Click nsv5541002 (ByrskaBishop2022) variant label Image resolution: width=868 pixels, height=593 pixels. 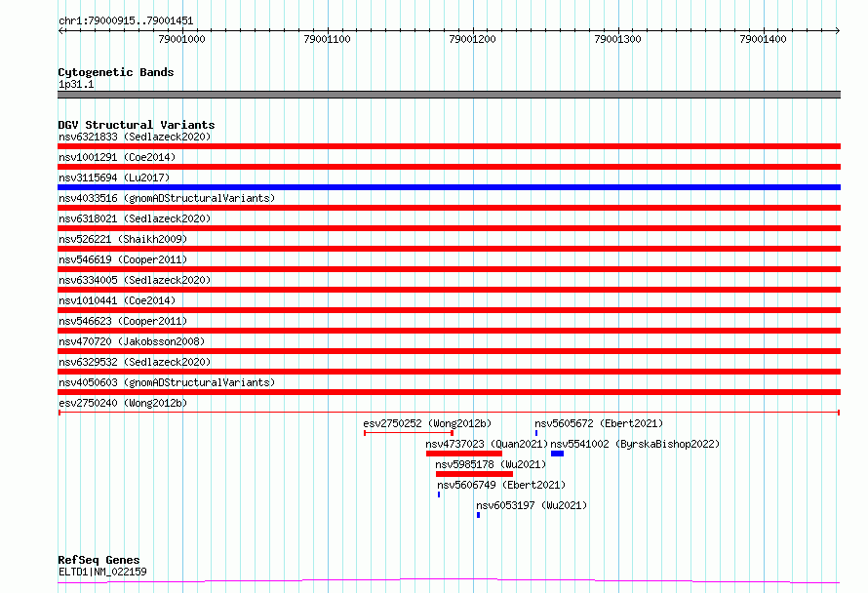point(635,444)
